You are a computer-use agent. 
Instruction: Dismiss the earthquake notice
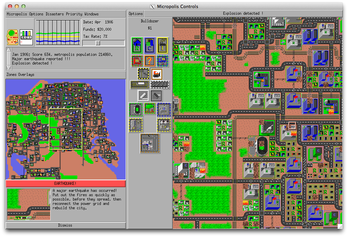66,225
